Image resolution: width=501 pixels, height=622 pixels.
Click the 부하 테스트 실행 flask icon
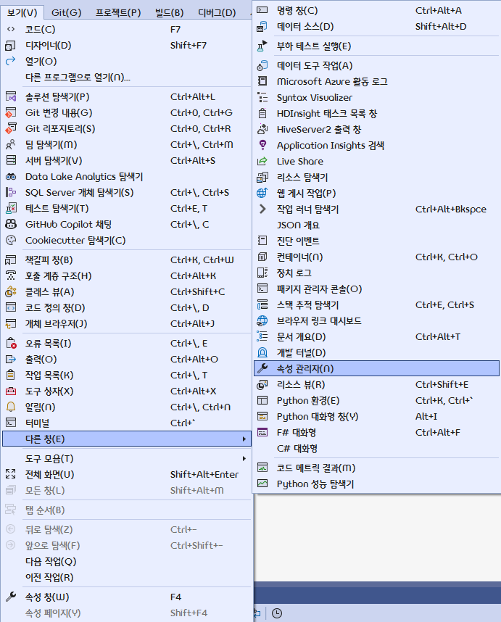(262, 46)
